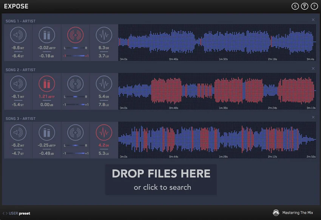The height and width of the screenshot is (220, 321).
Task: Click Song 3 loudness speaker icon
Action: 18,133
